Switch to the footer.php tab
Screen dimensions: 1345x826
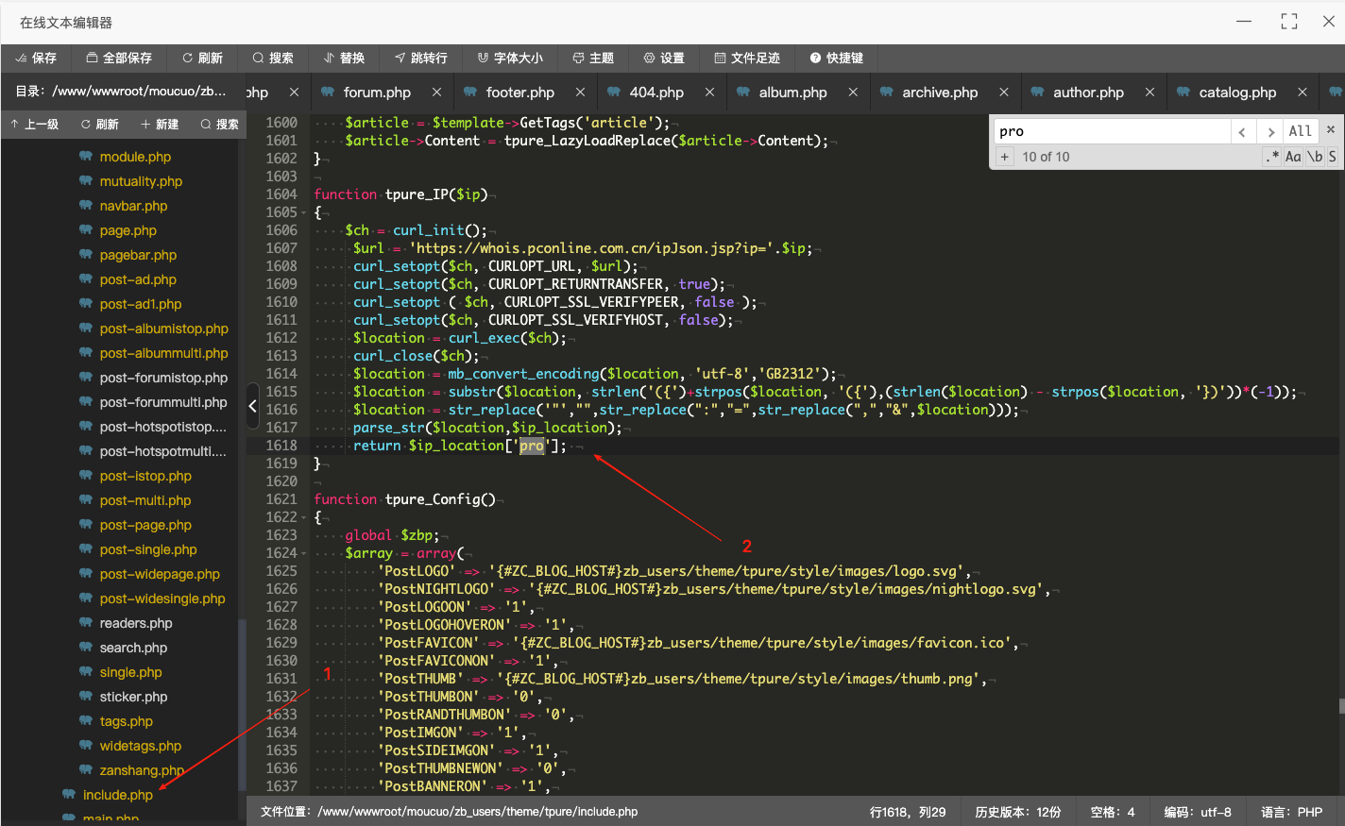pos(519,93)
